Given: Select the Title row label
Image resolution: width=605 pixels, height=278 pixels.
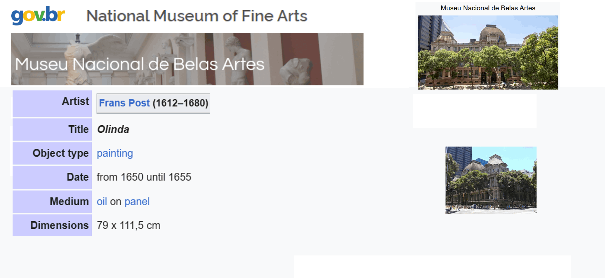Looking at the screenshot, I should click(x=78, y=129).
